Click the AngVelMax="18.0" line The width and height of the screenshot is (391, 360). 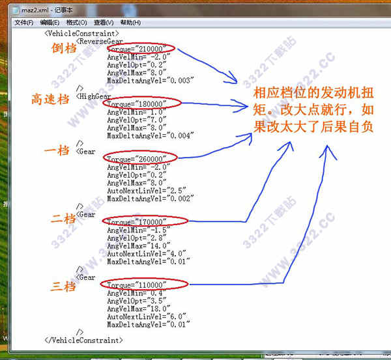139,309
